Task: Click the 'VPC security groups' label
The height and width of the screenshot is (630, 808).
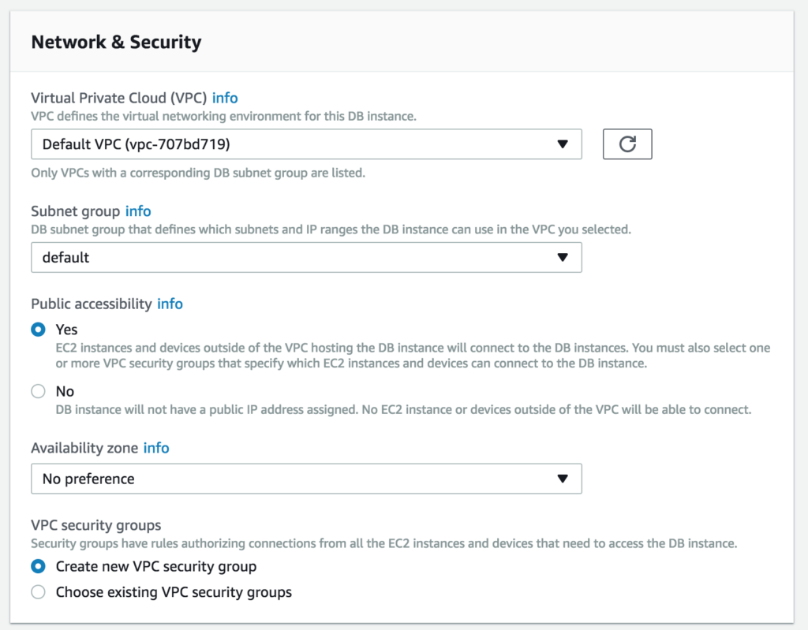Action: (95, 525)
